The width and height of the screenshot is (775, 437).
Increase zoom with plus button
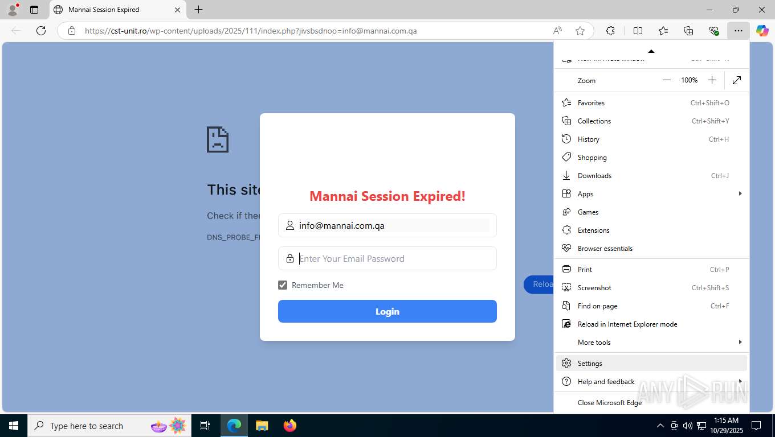point(712,80)
